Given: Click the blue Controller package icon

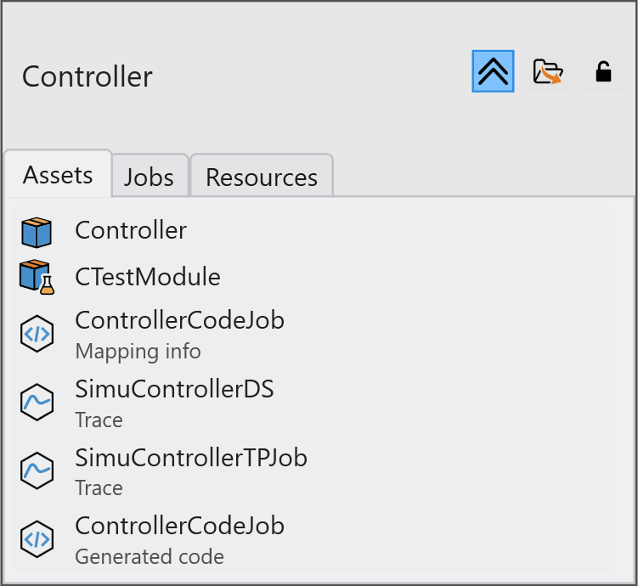Looking at the screenshot, I should coord(37,231).
